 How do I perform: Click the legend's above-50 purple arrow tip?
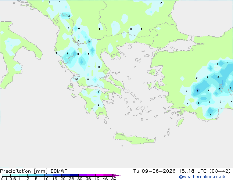[x=116, y=175]
